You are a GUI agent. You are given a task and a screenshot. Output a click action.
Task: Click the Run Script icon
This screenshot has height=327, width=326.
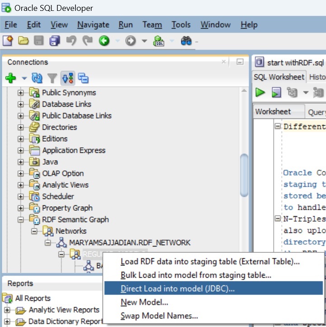click(x=276, y=92)
